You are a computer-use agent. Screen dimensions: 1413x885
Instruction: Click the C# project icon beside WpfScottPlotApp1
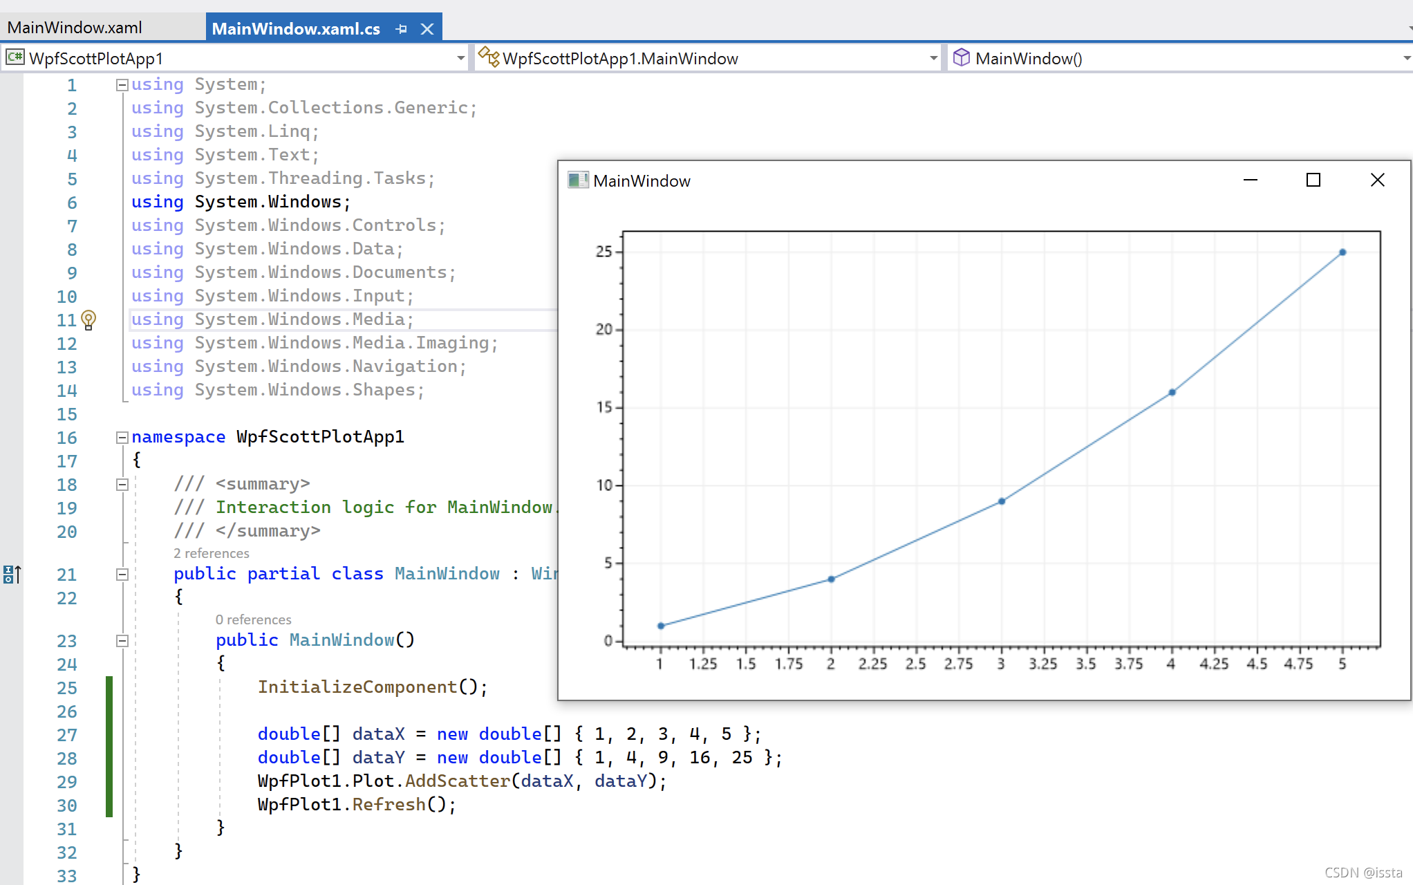(15, 58)
